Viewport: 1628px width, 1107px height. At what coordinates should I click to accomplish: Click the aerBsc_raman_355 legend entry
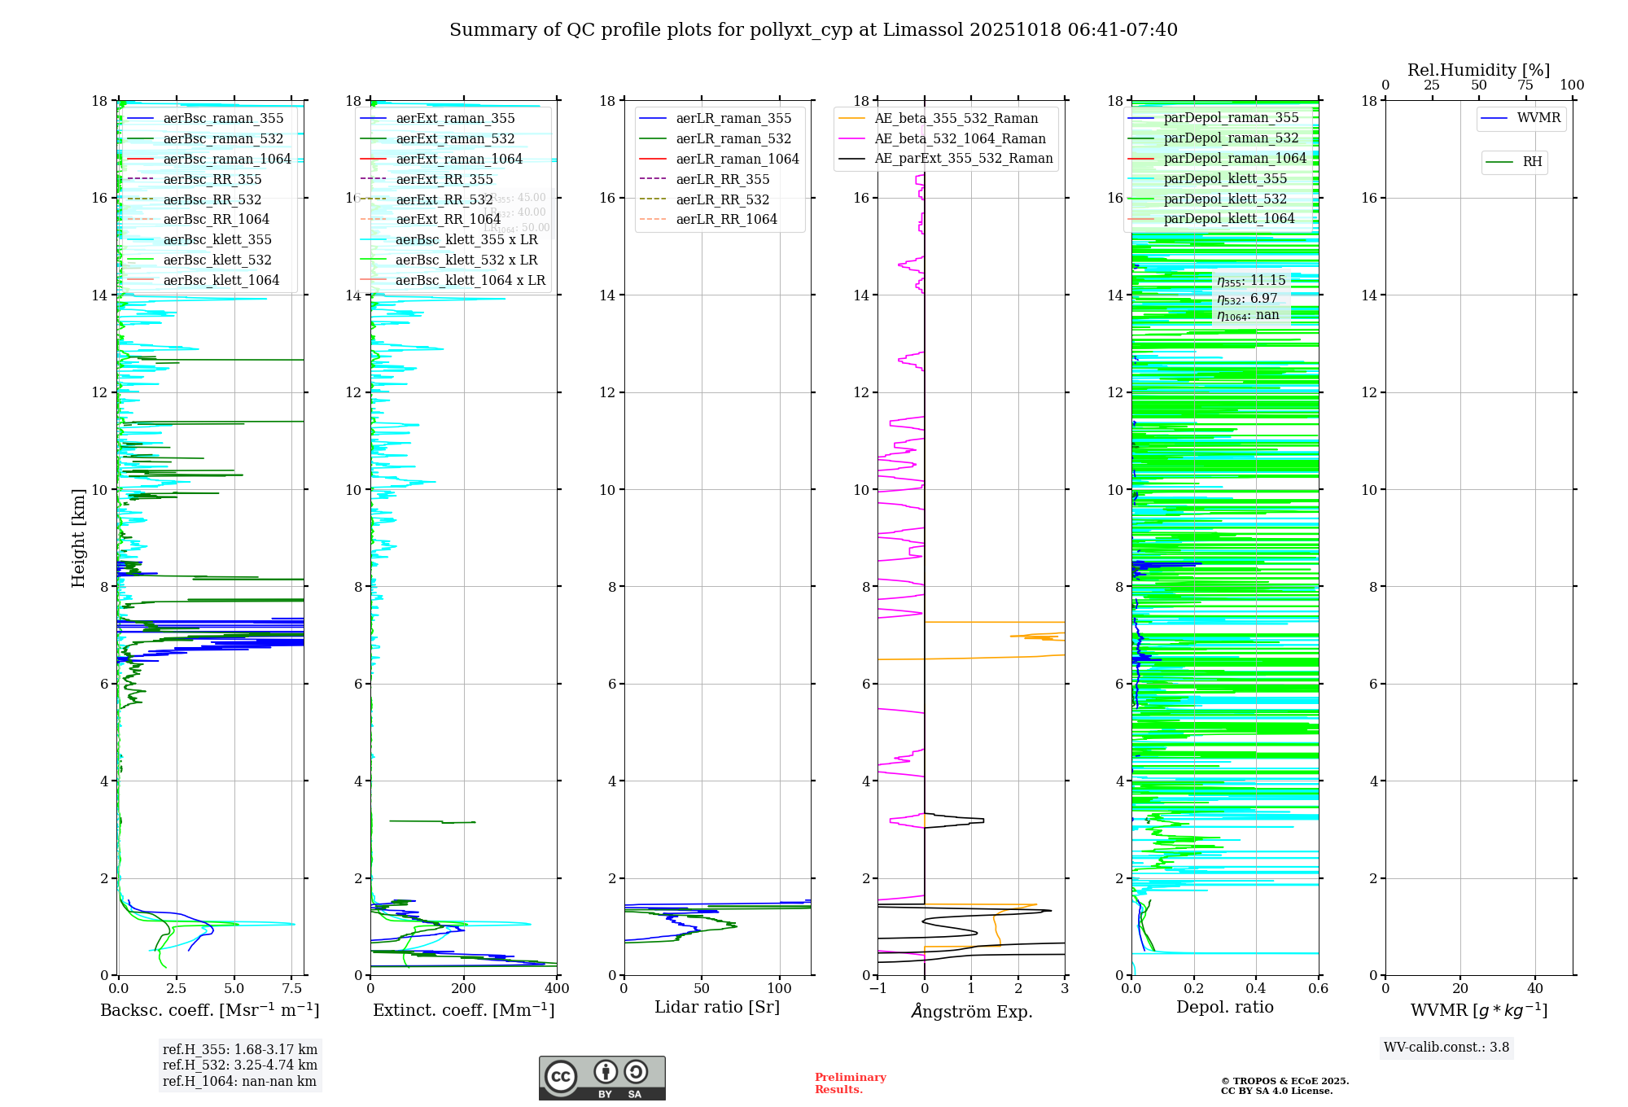click(222, 119)
